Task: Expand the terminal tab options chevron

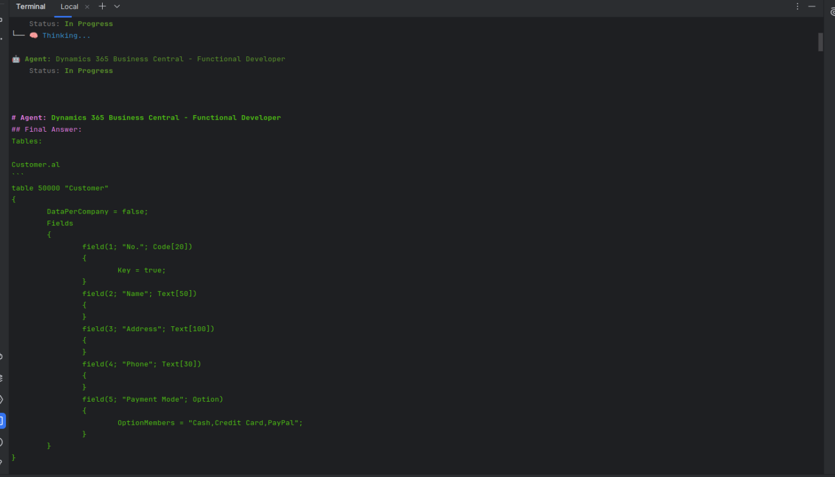Action: pyautogui.click(x=117, y=7)
